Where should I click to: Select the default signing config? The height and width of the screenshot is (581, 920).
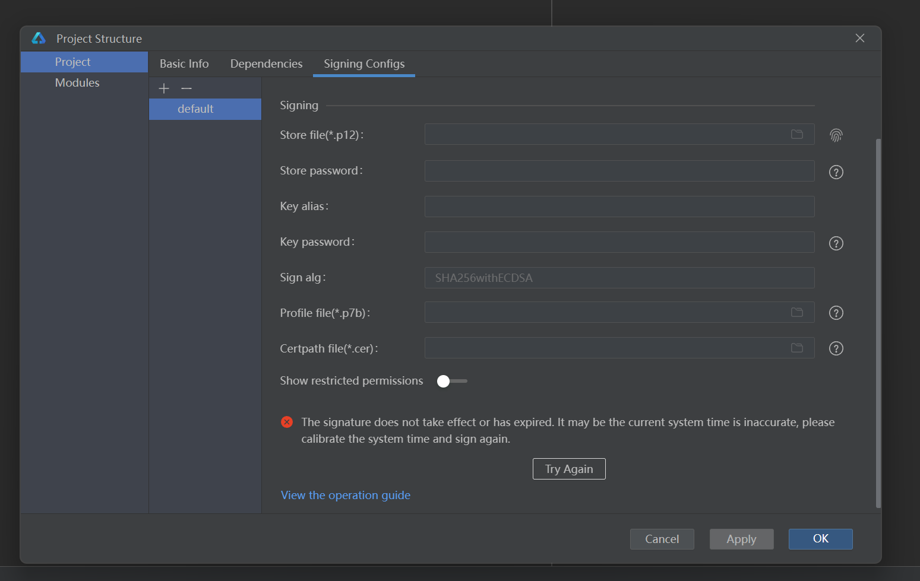coord(195,109)
